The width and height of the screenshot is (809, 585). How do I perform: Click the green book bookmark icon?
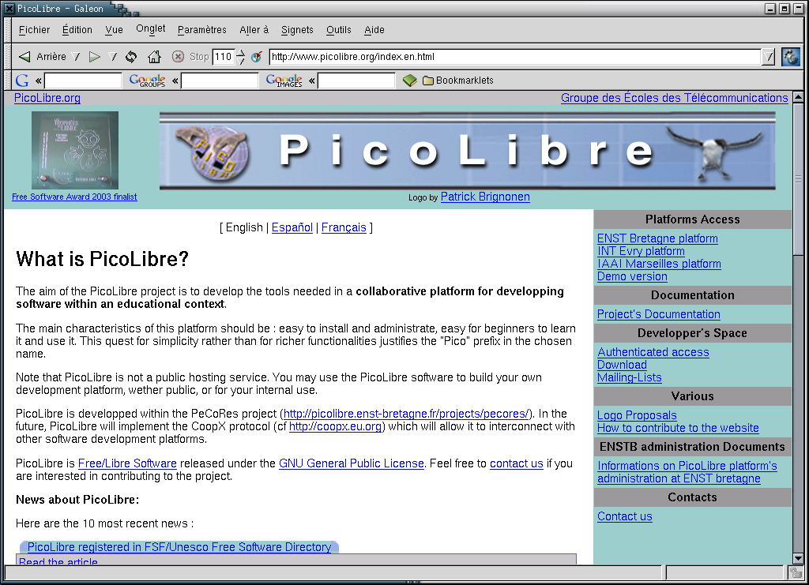(410, 81)
